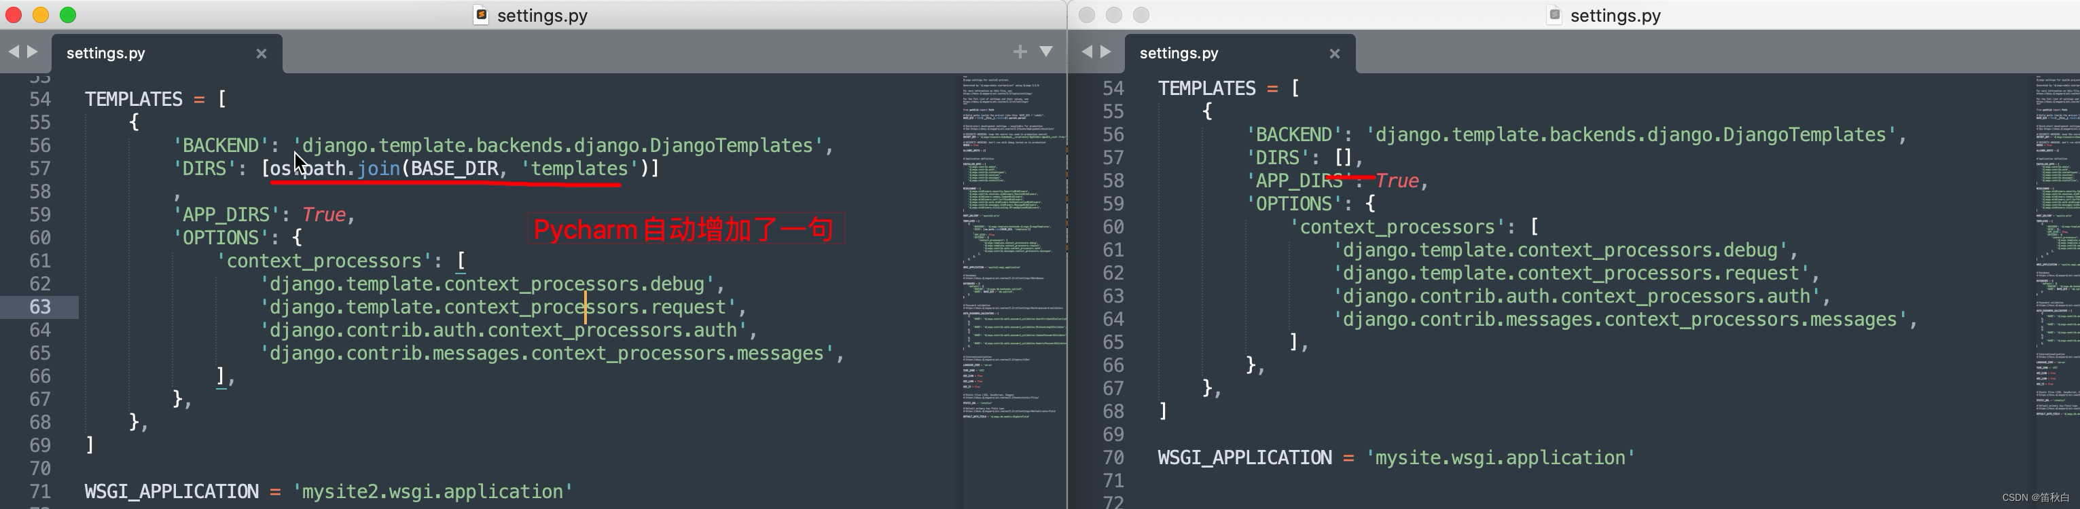Open the tab list dropdown triangle

1045,52
